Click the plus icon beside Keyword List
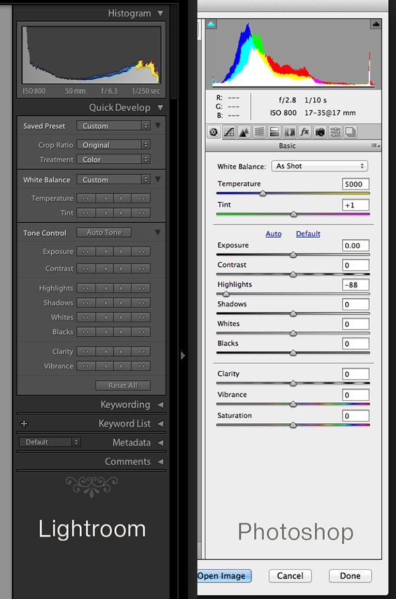Viewport: 396px width, 599px height. (24, 423)
